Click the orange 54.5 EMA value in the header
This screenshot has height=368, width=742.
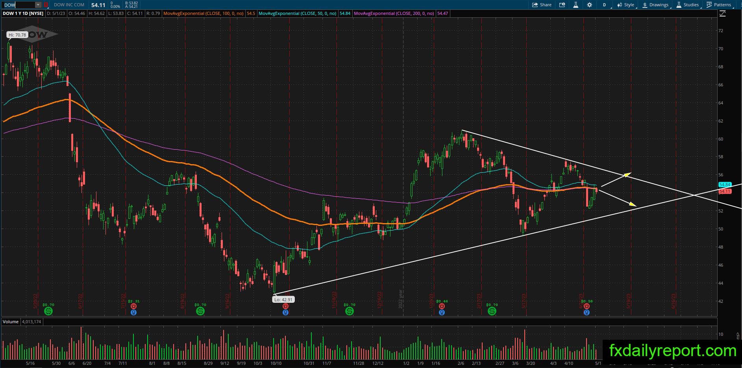coord(251,13)
